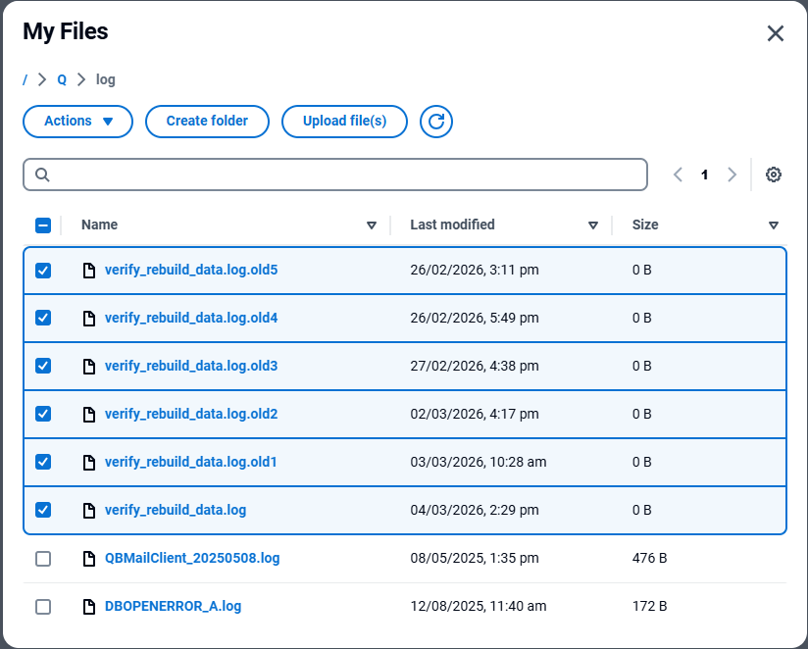Close the My Files dialog

click(775, 33)
